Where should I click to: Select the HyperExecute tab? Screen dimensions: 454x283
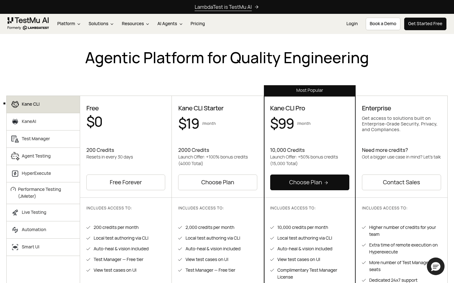[x=43, y=174]
